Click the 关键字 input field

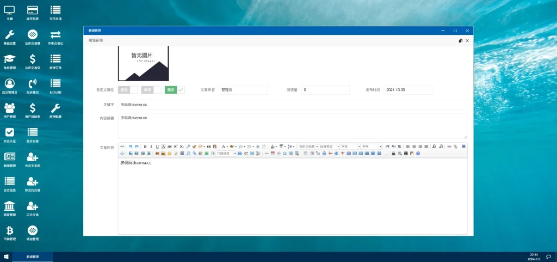pos(292,104)
